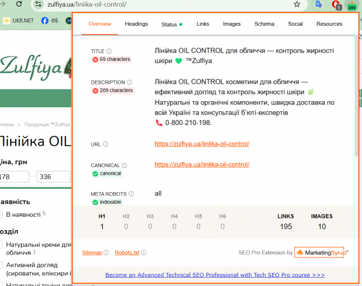Open the Schema tab
Screen dimensions: 362x286
click(264, 24)
